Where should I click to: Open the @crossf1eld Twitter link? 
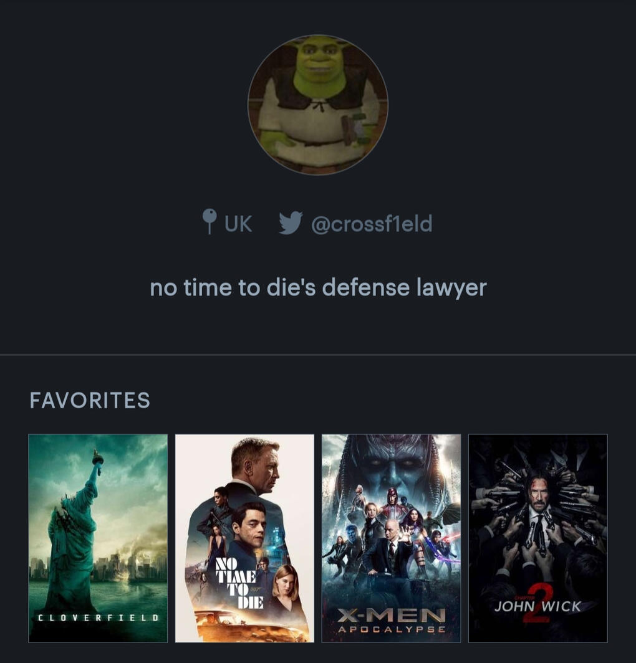click(372, 223)
